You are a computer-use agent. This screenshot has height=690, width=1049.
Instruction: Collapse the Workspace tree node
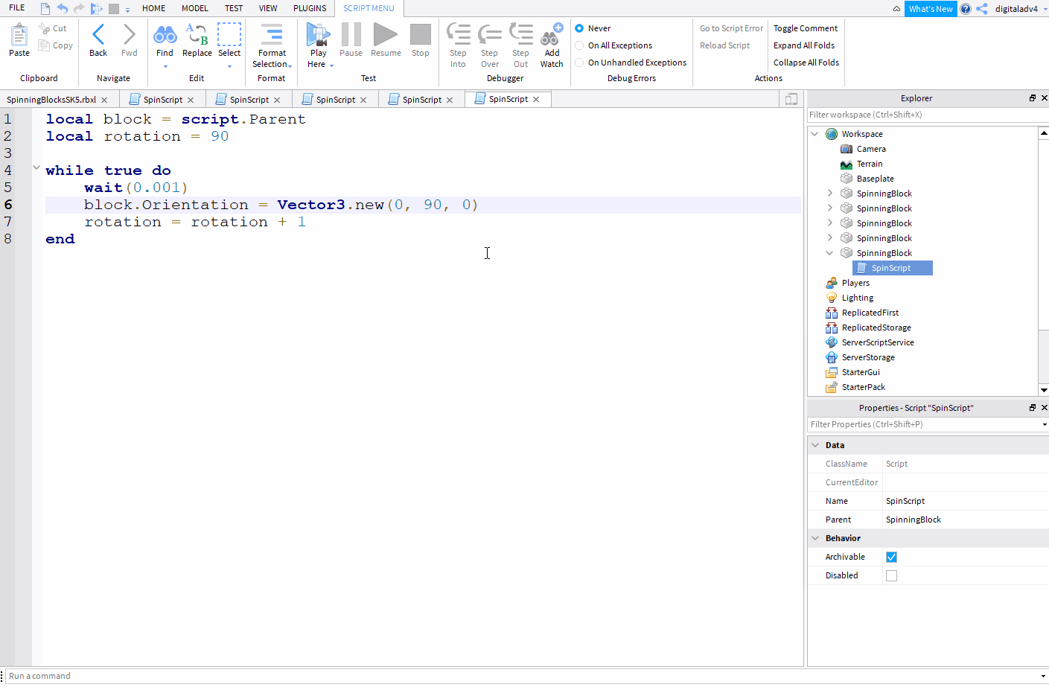point(814,134)
